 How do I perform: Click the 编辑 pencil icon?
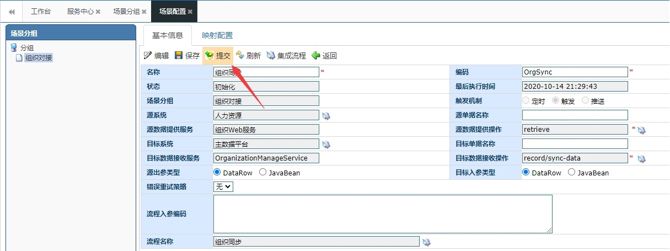147,55
